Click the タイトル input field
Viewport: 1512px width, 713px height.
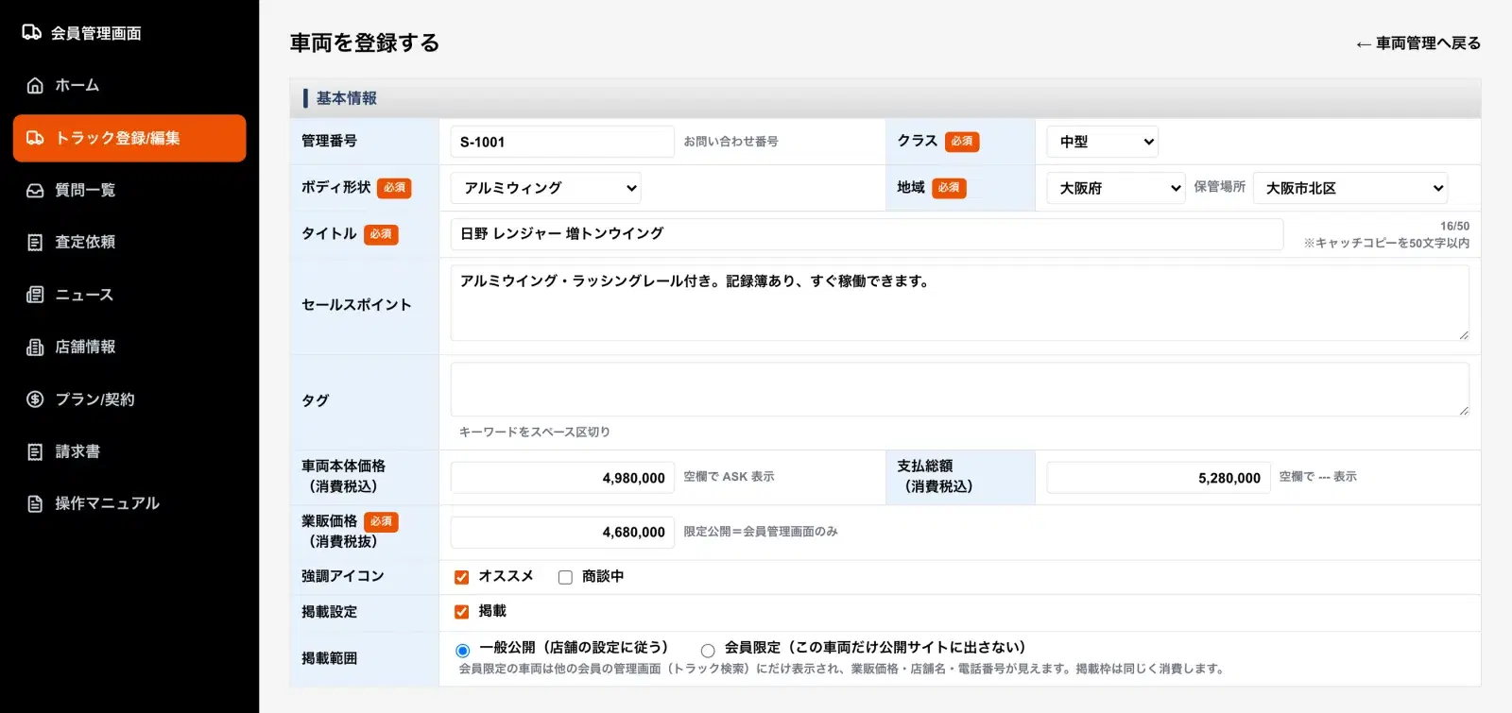coord(867,234)
